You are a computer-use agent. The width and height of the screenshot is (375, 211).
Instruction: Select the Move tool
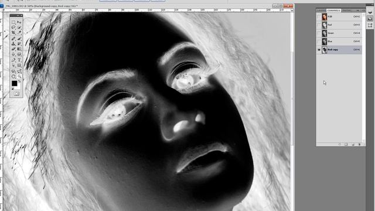[x=19, y=22]
